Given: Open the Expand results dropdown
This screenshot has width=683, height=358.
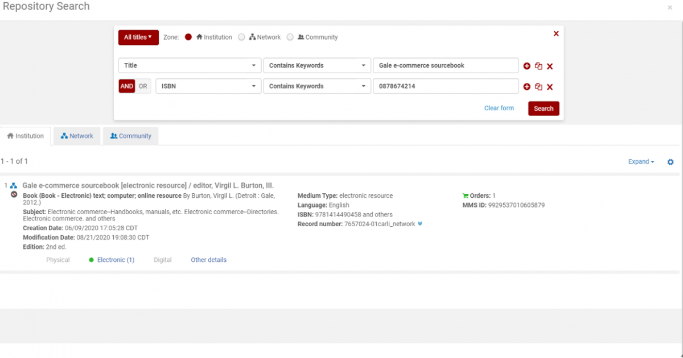Looking at the screenshot, I should coord(641,161).
